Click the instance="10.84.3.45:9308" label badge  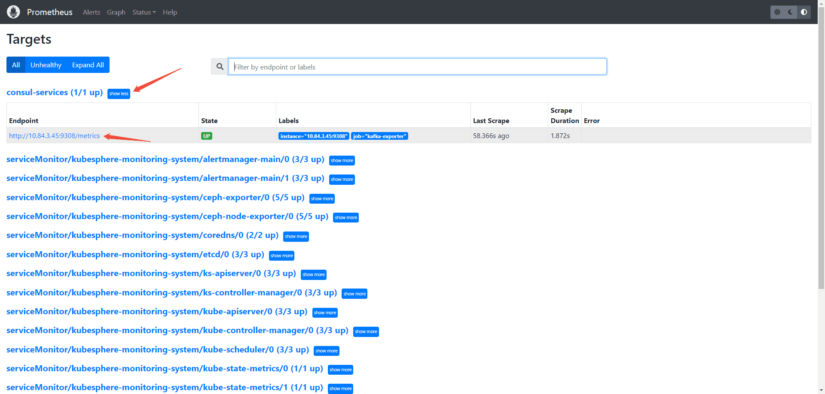coord(314,136)
